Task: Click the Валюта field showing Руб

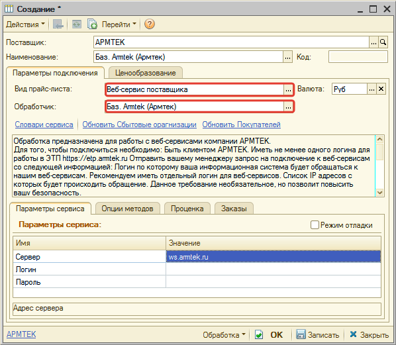Action: pyautogui.click(x=349, y=89)
